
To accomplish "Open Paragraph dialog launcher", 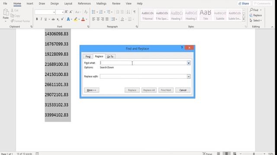I will pos(137,27).
